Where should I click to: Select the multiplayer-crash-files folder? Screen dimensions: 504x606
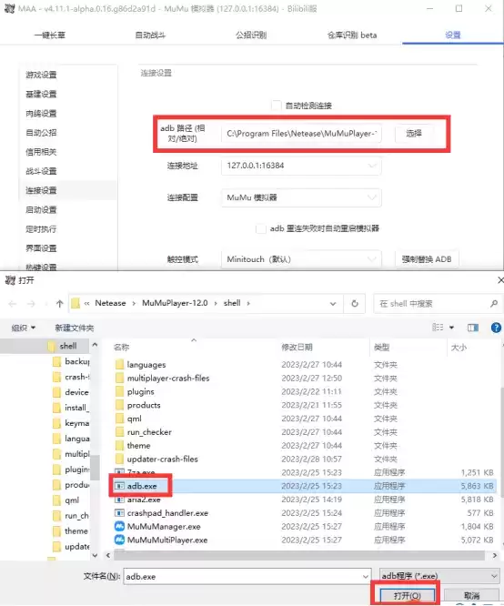coord(168,378)
